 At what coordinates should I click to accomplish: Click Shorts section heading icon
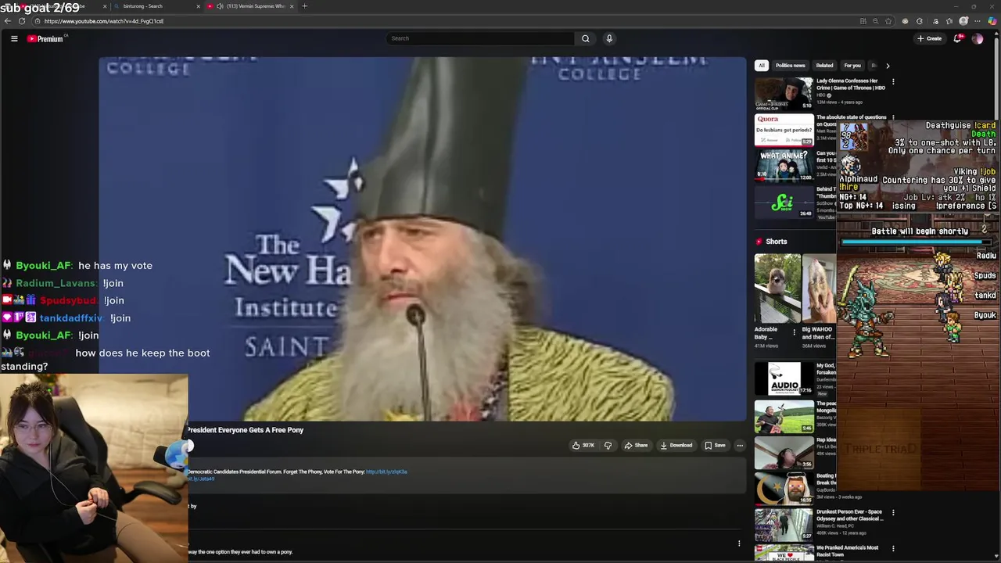[759, 242]
